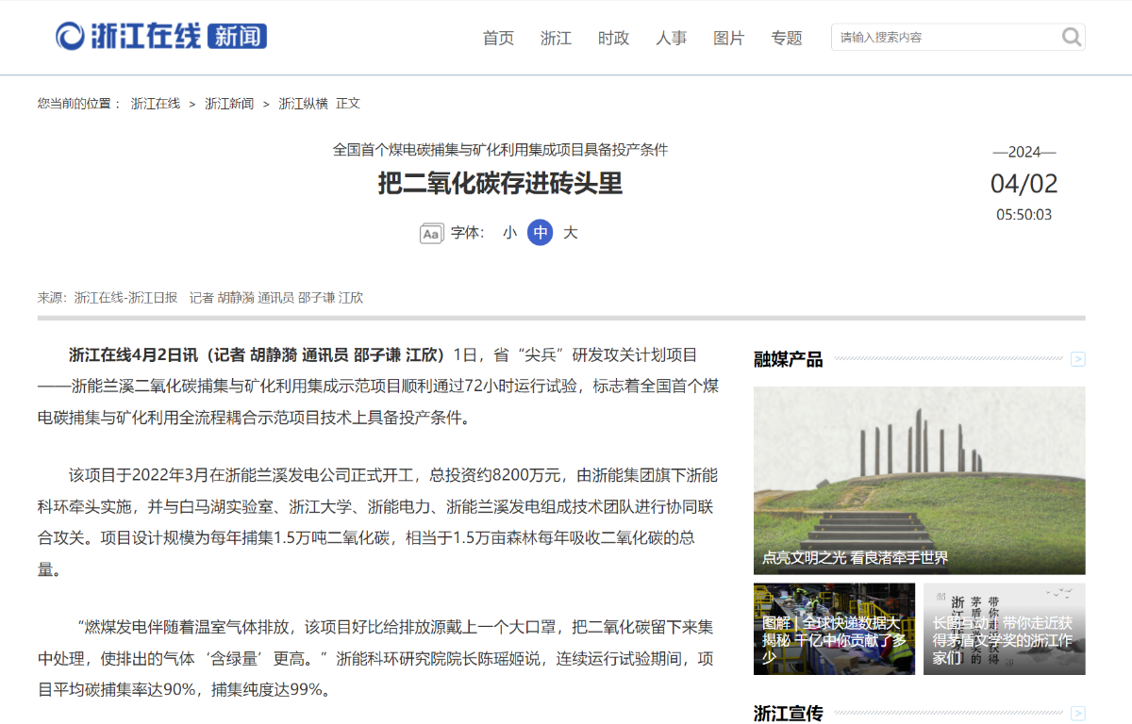Viewport: 1132px width, 724px height.
Task: Click the 浙江新闻 breadcrumb link
Action: [x=229, y=104]
